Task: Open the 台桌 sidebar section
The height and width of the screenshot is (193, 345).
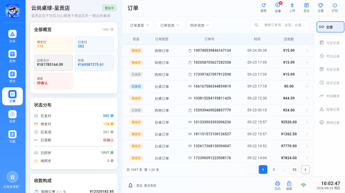Action: [13, 36]
